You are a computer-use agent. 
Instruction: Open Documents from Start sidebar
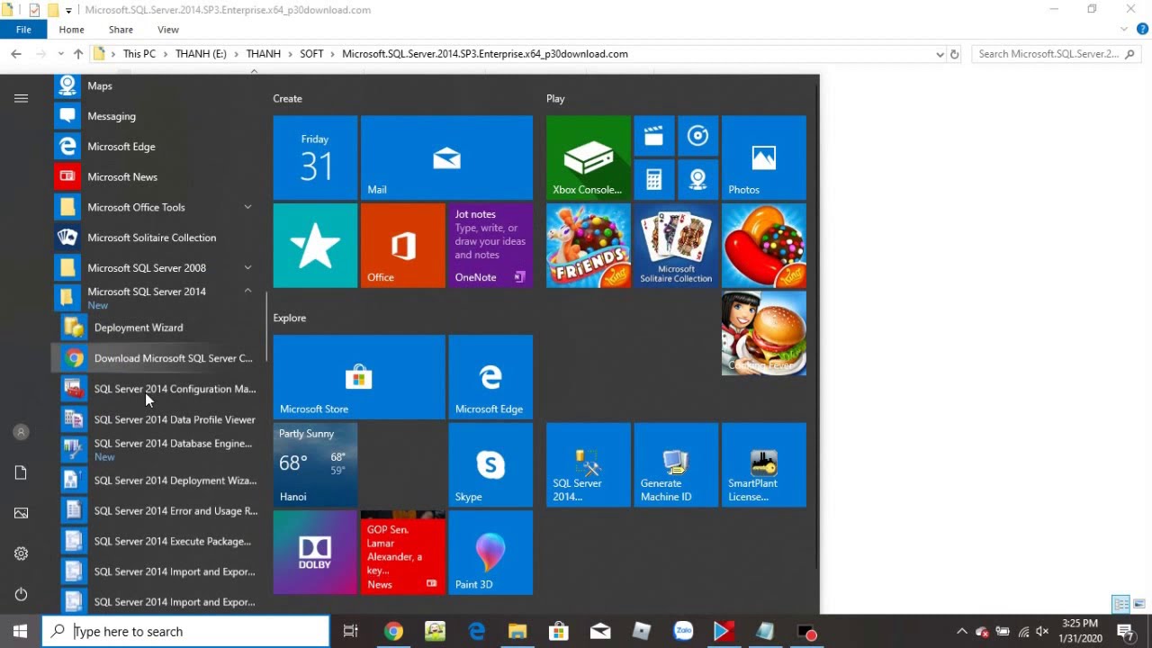point(21,472)
